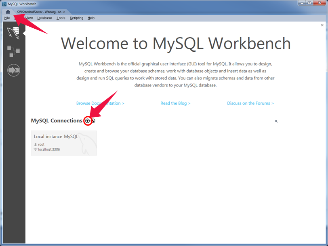
Task: Close the SWStandardServer tab
Action: click(64, 12)
